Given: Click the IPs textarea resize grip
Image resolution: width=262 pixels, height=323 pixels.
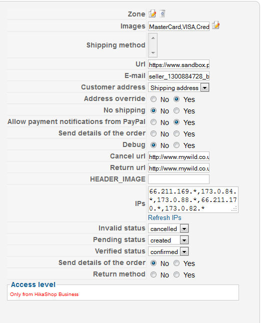Looking at the screenshot, I should coord(234,209).
